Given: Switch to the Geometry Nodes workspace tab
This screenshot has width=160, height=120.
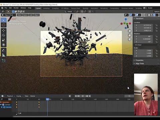Looking at the screenshot, I should [x=127, y=8].
